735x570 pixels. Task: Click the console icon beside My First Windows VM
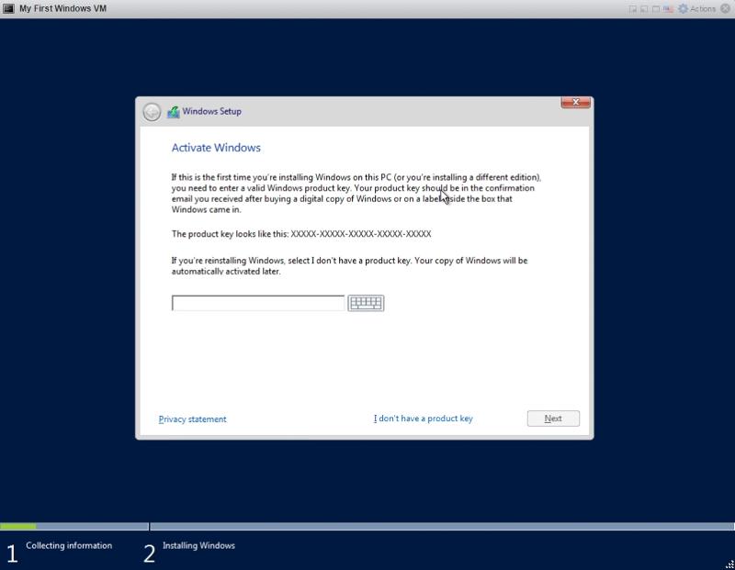pos(8,8)
